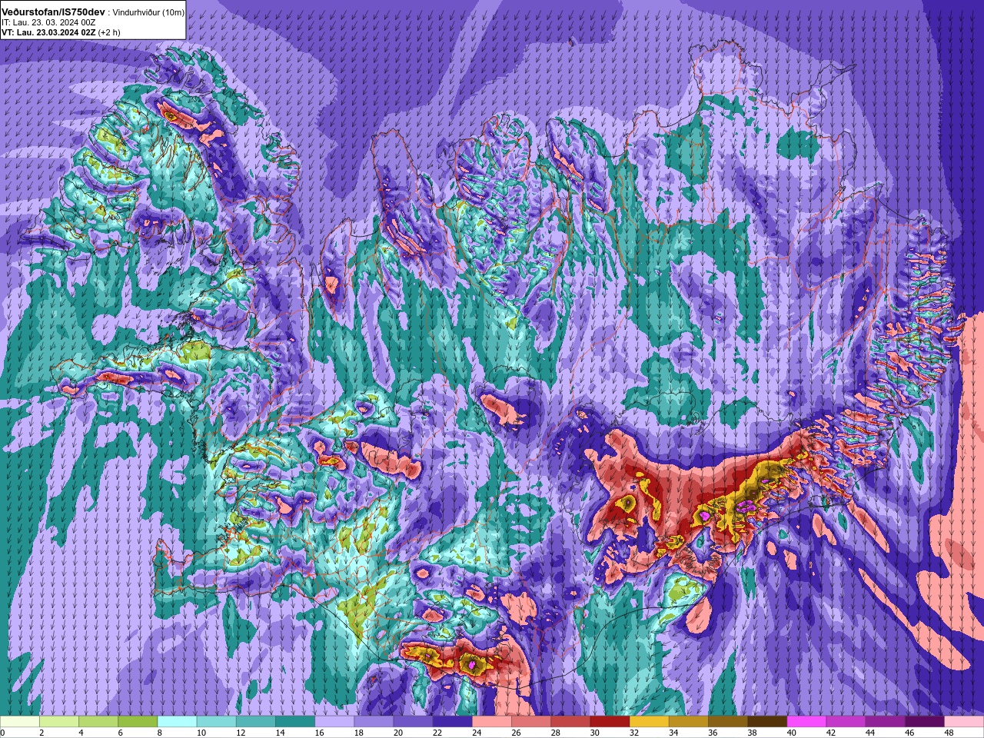The width and height of the screenshot is (984, 738).
Task: Click the legend value 8
Action: (x=160, y=733)
